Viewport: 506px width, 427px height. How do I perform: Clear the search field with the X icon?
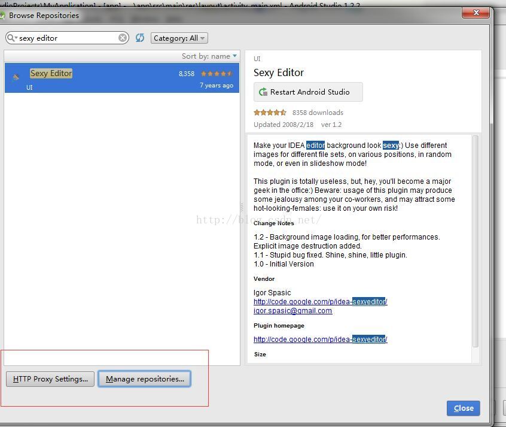tap(122, 38)
